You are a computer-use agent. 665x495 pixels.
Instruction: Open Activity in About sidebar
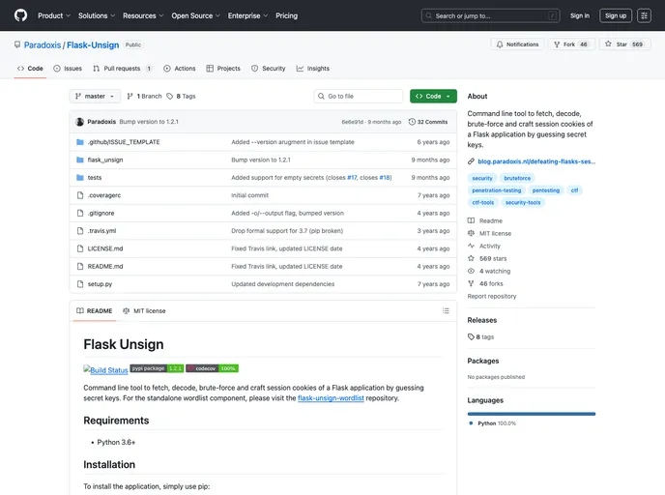tap(484, 246)
